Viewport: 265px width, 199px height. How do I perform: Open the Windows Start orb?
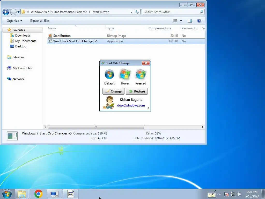pos(7,194)
